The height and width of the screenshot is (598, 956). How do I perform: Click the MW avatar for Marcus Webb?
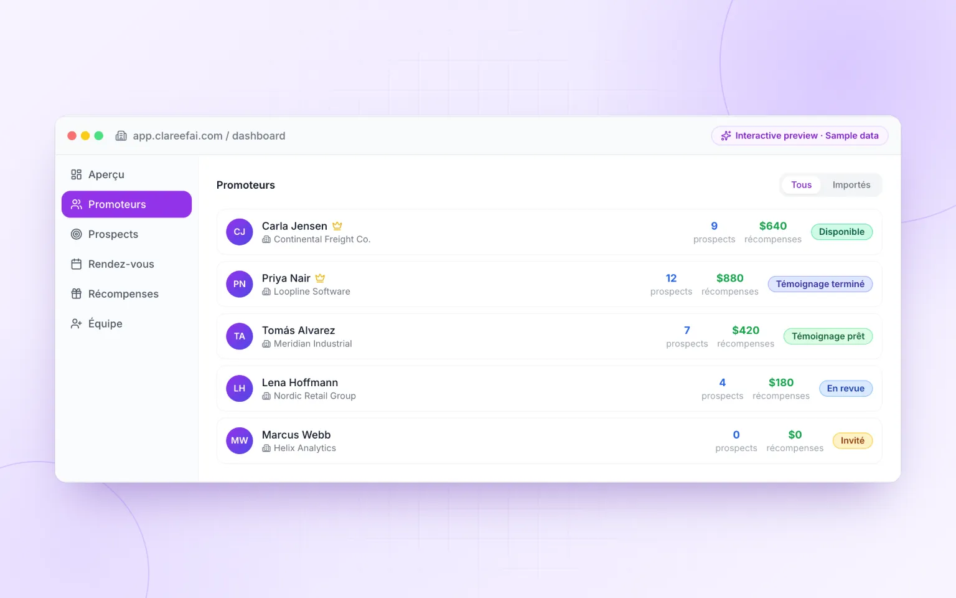(240, 441)
